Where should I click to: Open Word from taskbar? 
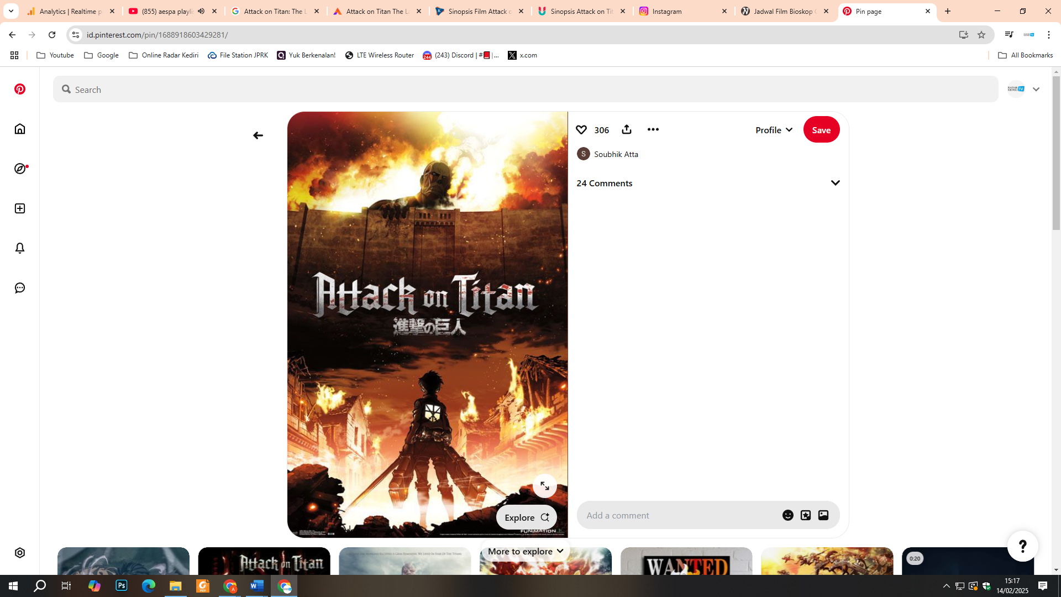257,586
